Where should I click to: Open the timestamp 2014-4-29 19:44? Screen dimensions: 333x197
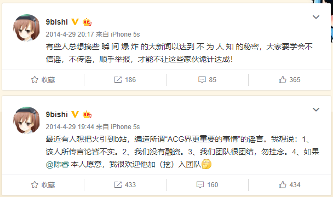click(x=70, y=127)
